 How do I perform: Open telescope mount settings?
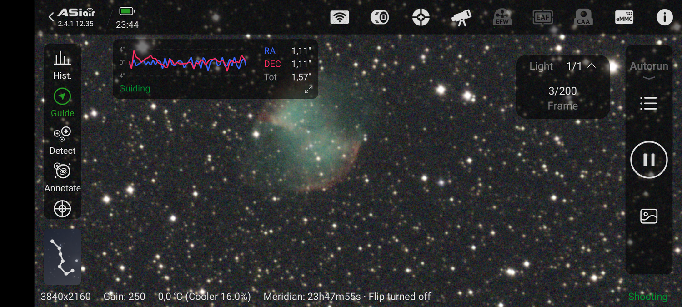click(461, 18)
